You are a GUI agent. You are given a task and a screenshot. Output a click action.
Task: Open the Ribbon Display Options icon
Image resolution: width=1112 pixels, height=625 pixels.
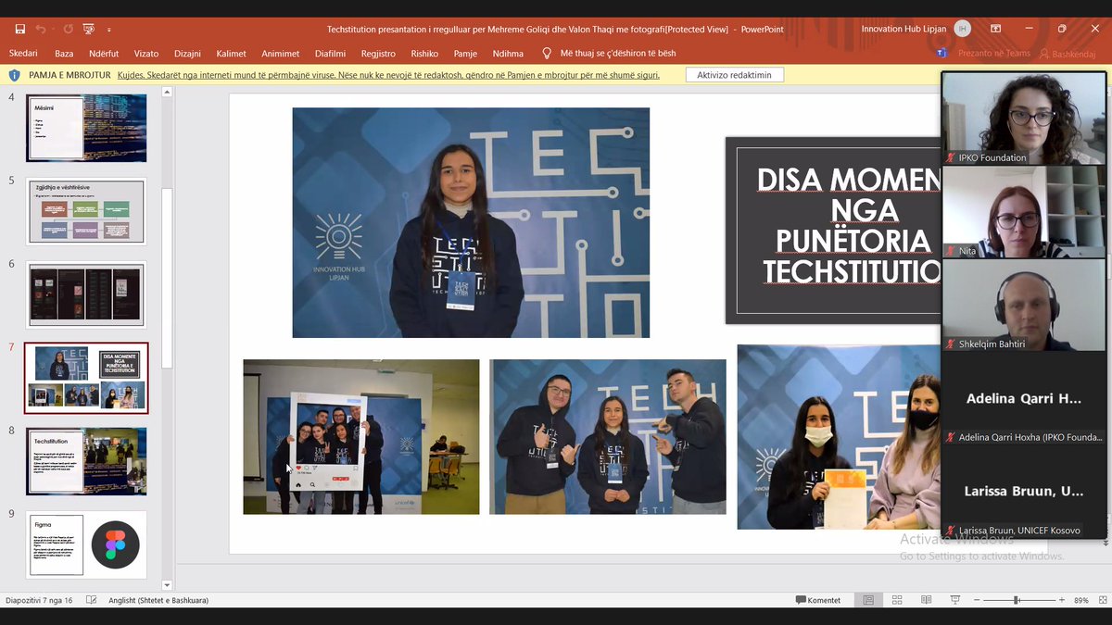click(995, 29)
